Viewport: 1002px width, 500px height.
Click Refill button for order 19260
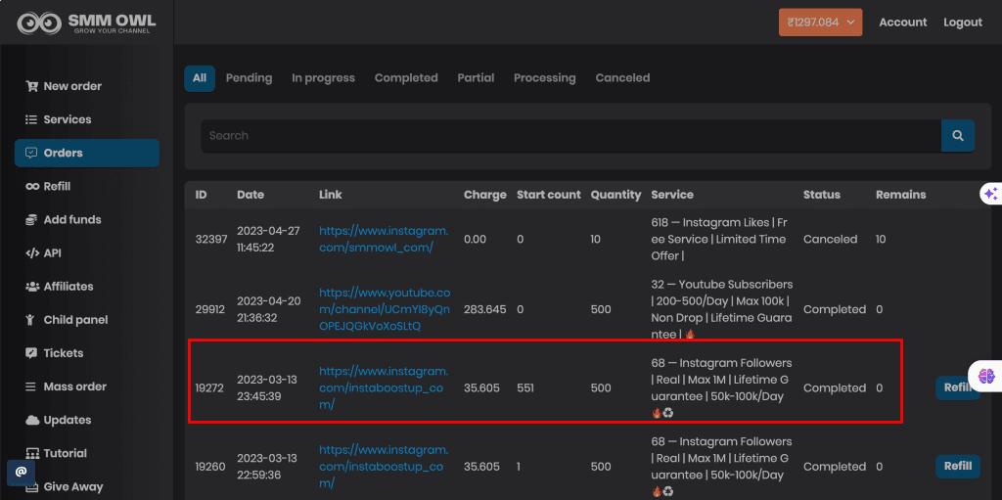(x=957, y=467)
